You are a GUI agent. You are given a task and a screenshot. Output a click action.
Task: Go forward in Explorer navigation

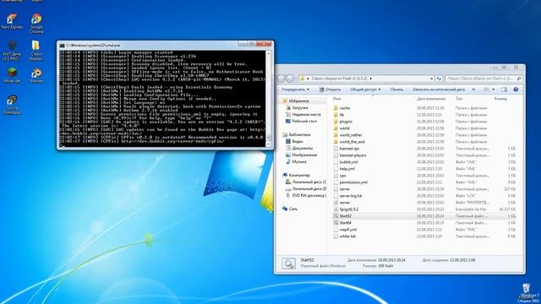click(x=290, y=79)
